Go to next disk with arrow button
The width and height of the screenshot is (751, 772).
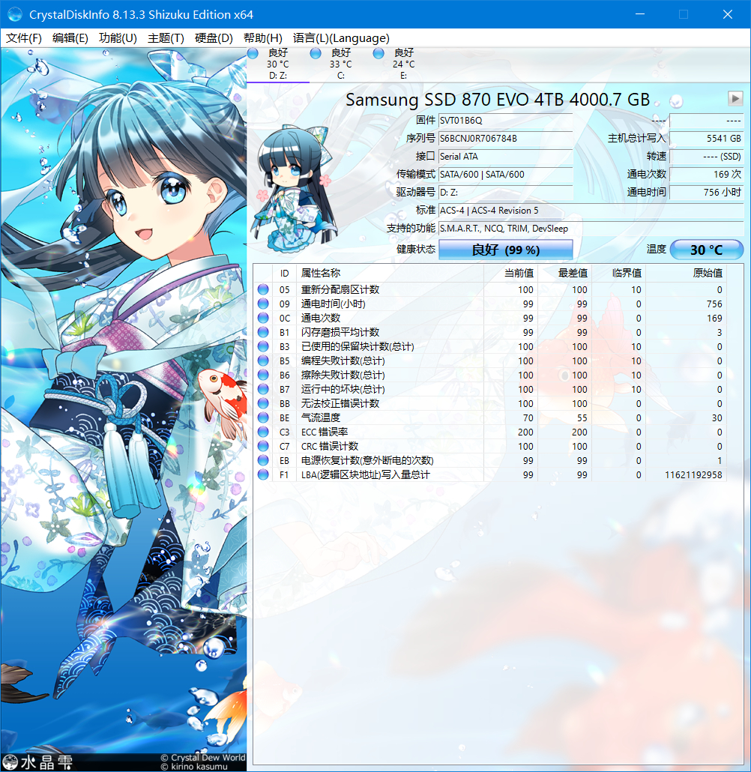[735, 98]
